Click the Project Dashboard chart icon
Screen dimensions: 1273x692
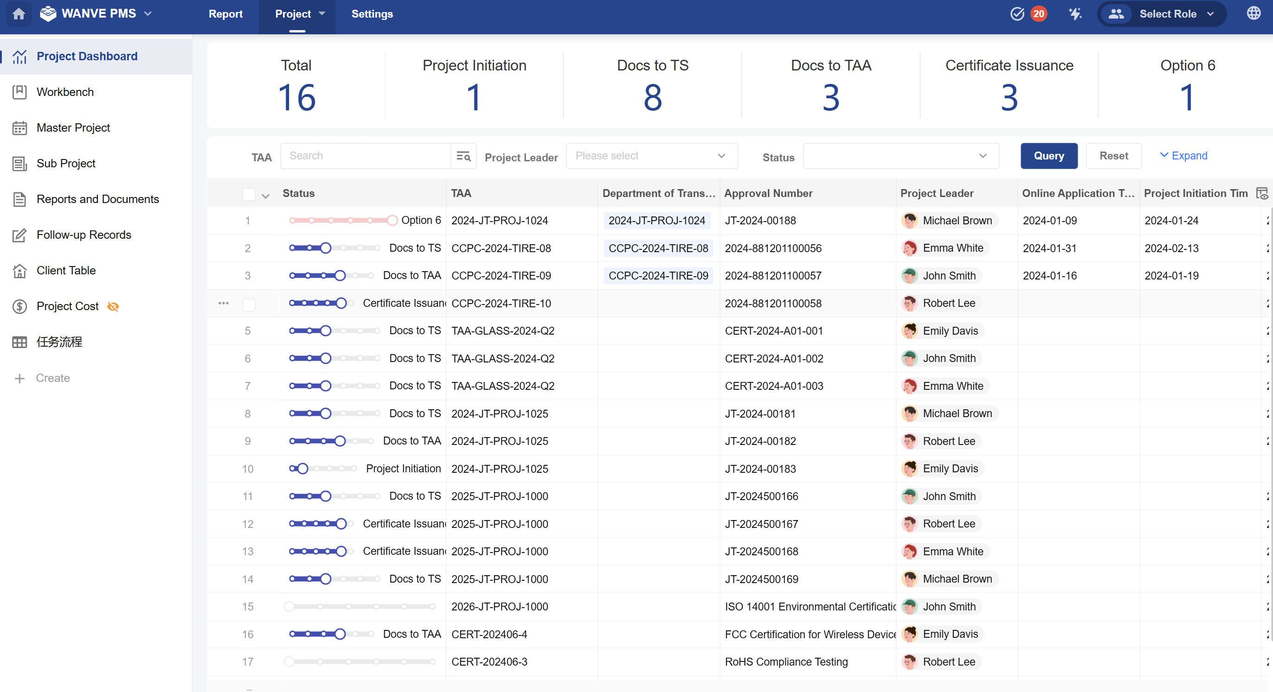[x=19, y=56]
